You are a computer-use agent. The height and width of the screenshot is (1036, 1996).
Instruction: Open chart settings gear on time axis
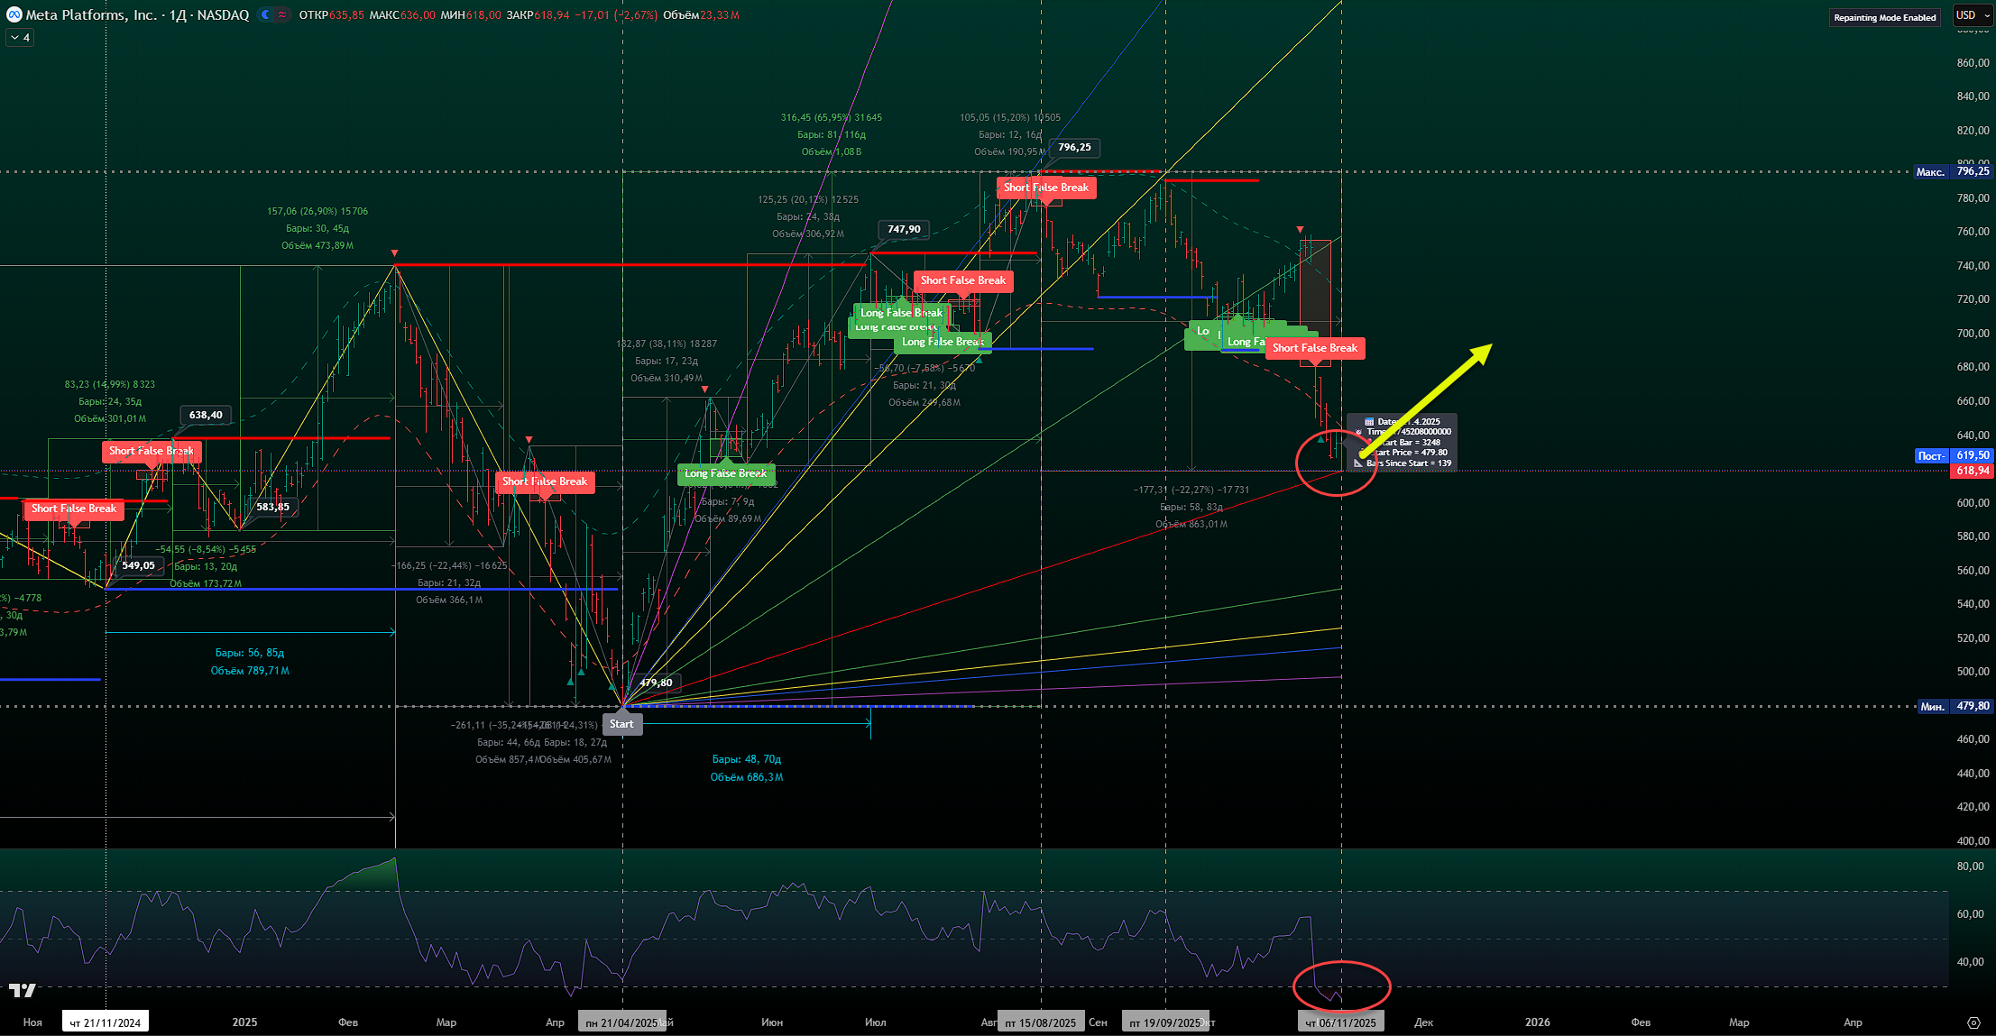(1973, 1022)
